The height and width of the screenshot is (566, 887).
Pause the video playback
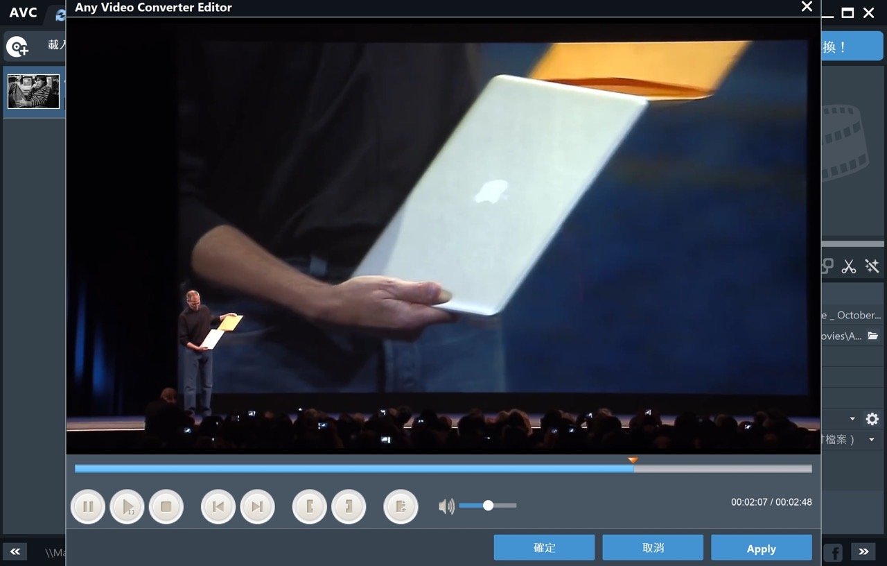pyautogui.click(x=88, y=507)
